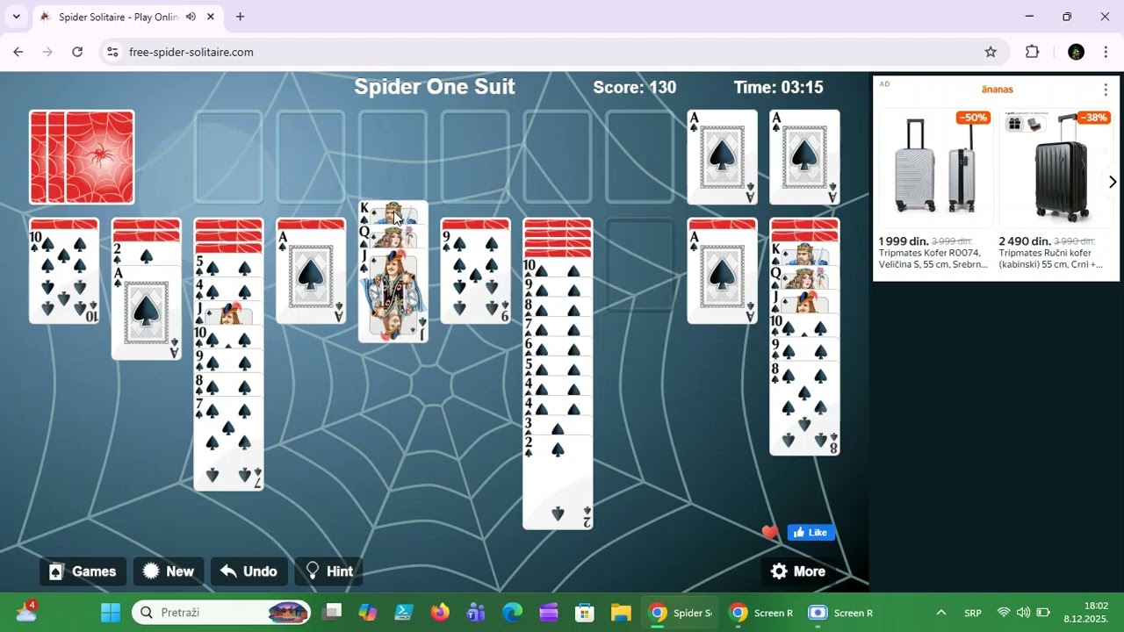The height and width of the screenshot is (632, 1124).
Task: Mute the tab audio speaker icon
Action: click(x=191, y=17)
